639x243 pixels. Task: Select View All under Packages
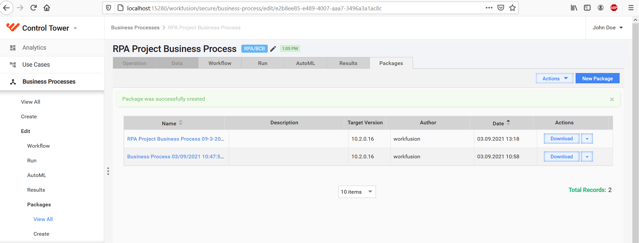43,219
